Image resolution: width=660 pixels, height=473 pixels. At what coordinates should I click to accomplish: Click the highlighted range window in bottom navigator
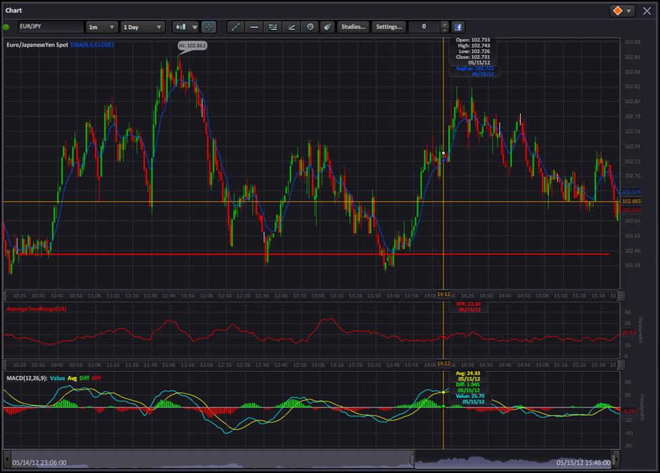pos(513,459)
